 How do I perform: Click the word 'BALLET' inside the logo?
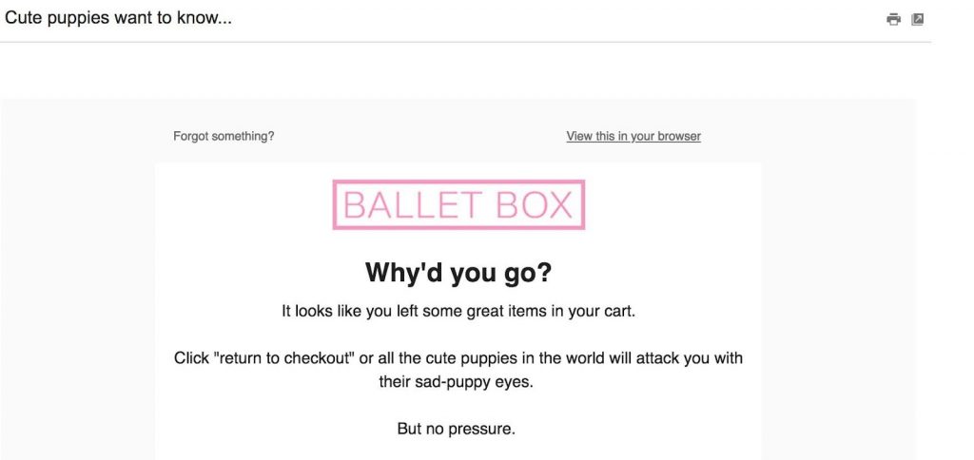[x=413, y=205]
